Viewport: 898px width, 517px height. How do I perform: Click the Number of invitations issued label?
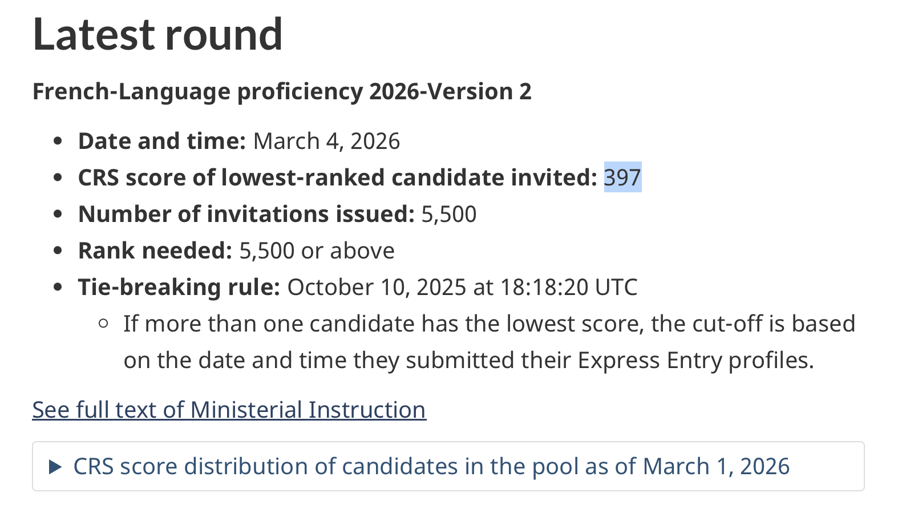pyautogui.click(x=246, y=214)
